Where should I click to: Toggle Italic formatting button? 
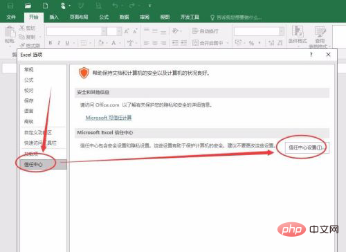click(59, 43)
